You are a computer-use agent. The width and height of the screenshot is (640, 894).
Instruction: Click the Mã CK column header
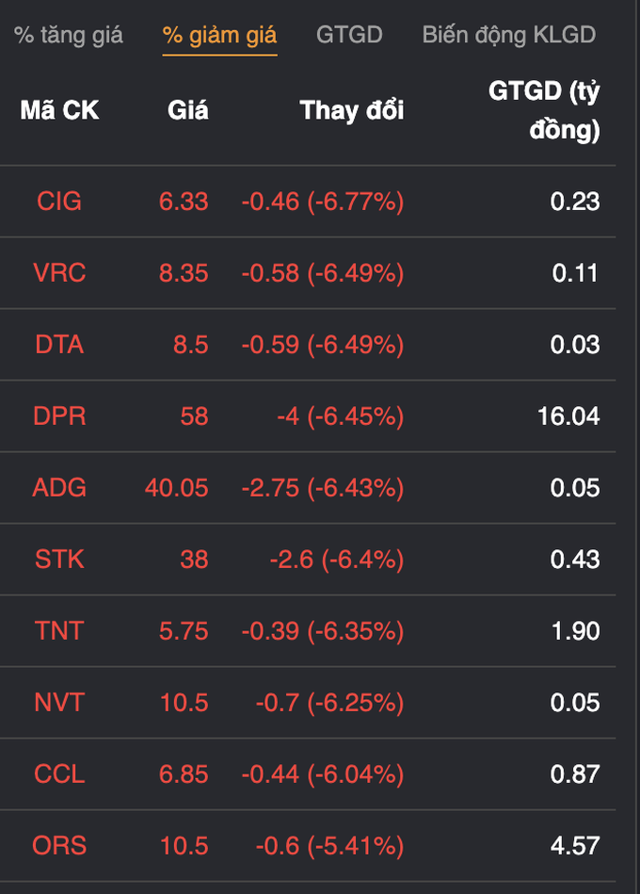pos(60,110)
